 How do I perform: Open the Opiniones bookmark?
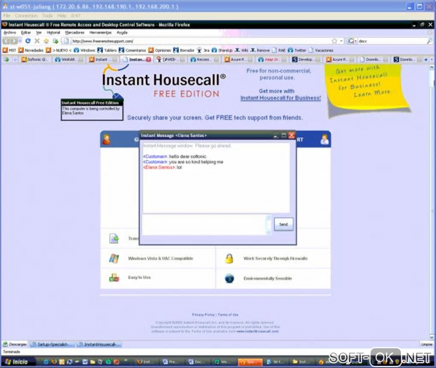(x=159, y=50)
